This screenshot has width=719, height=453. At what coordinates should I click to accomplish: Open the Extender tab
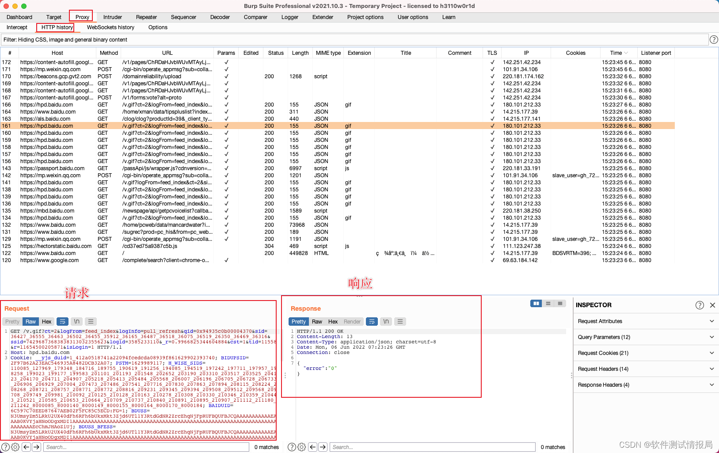click(x=323, y=17)
